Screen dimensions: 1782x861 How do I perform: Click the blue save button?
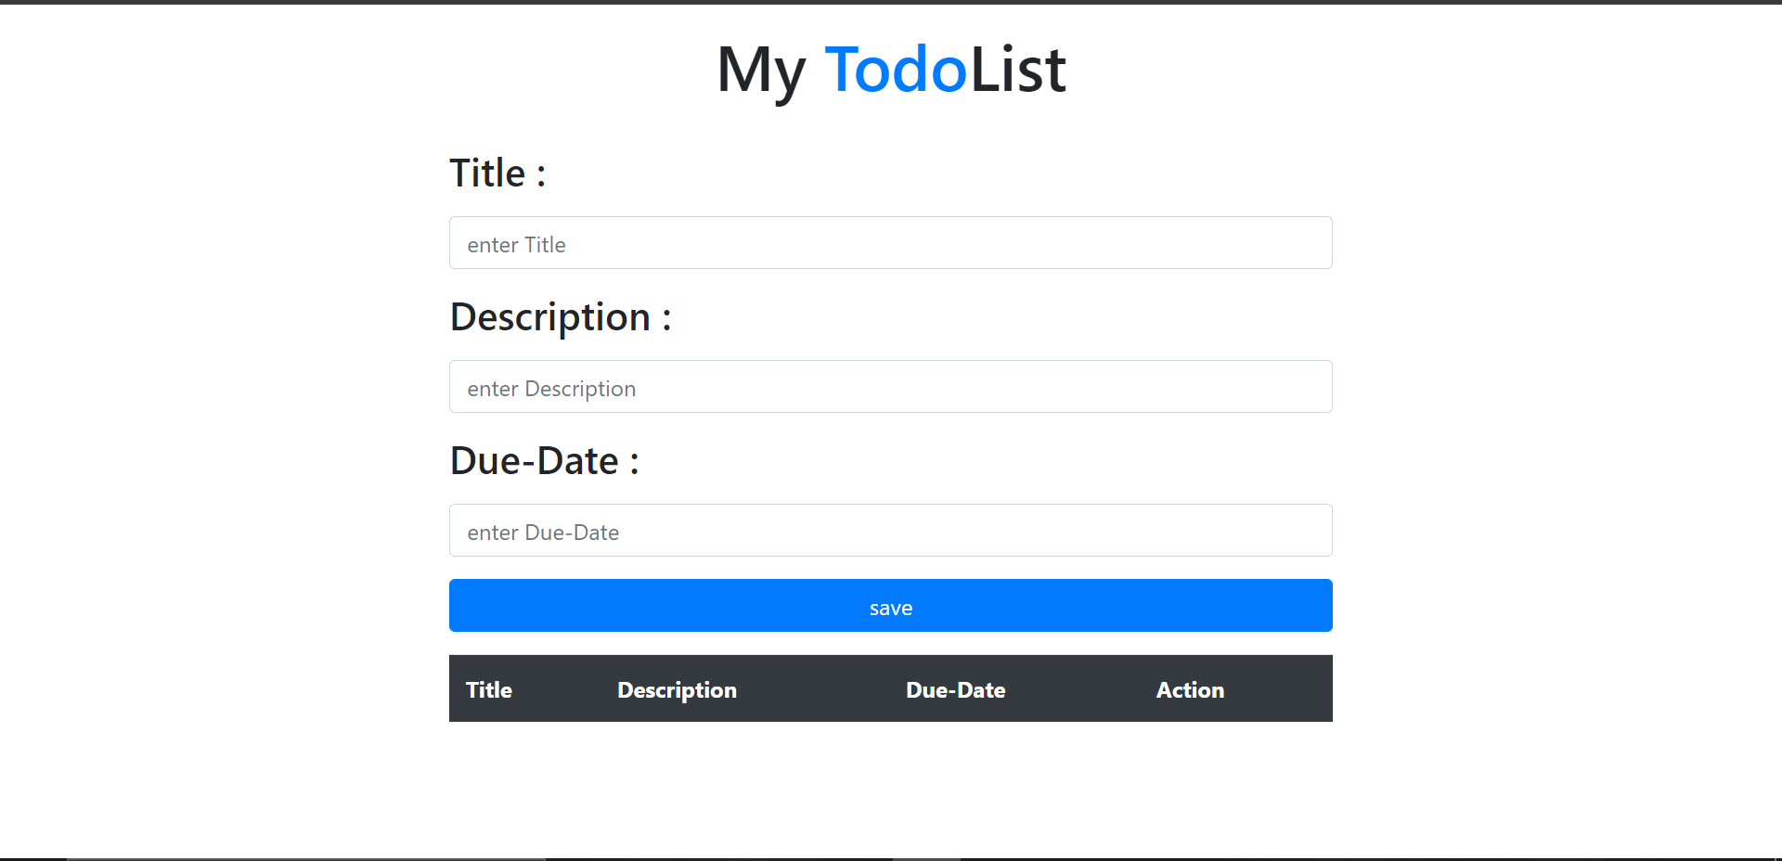[x=891, y=606]
